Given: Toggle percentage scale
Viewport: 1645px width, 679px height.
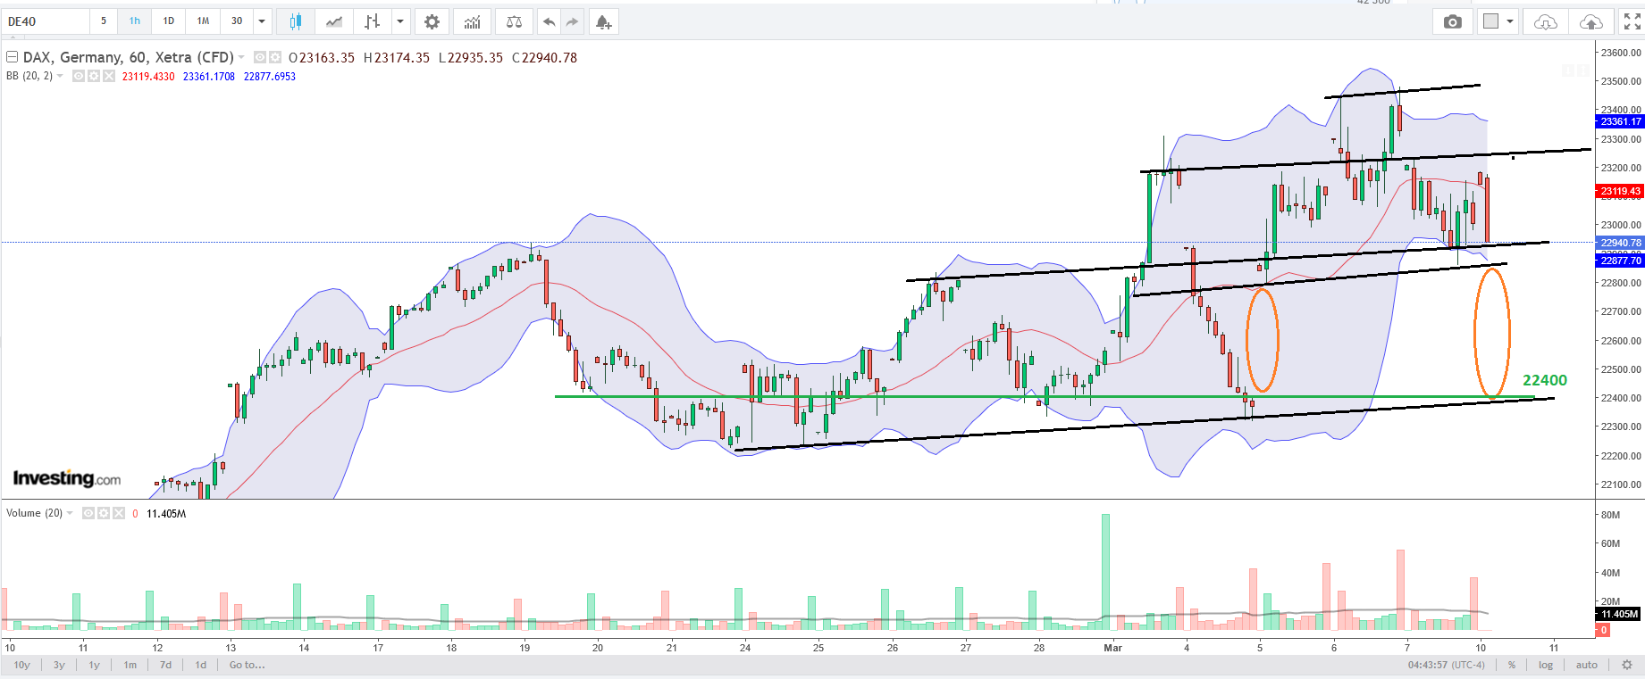Looking at the screenshot, I should coord(1512,665).
